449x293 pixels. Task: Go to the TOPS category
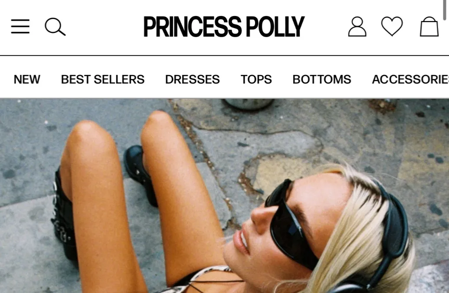[x=256, y=79]
